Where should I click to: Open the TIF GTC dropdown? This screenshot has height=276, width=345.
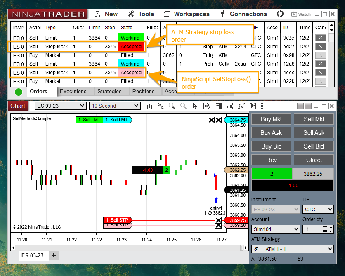tap(318, 209)
